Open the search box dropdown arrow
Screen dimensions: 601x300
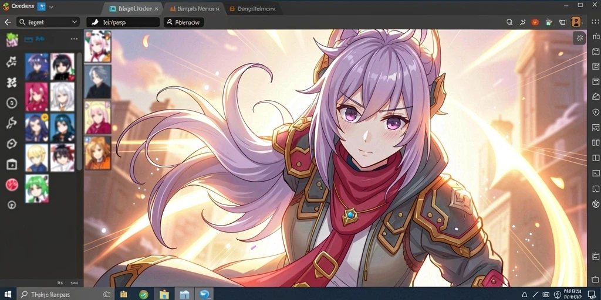coord(75,22)
